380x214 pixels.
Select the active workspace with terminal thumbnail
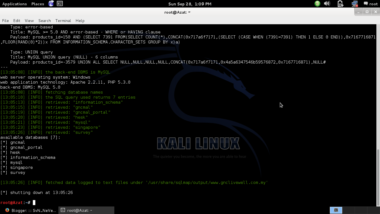336,210
